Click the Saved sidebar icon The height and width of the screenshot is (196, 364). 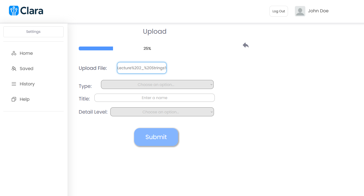(14, 69)
